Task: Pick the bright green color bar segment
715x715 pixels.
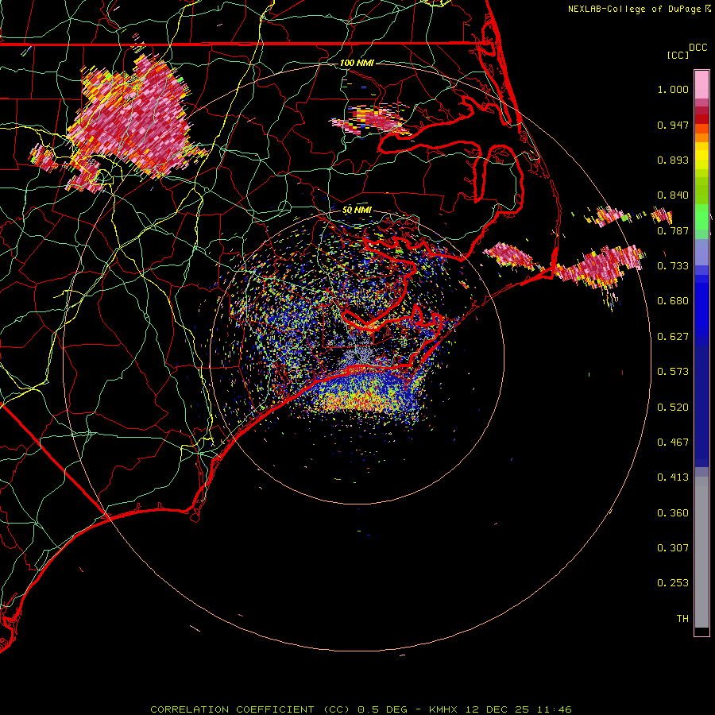Action: click(x=701, y=217)
